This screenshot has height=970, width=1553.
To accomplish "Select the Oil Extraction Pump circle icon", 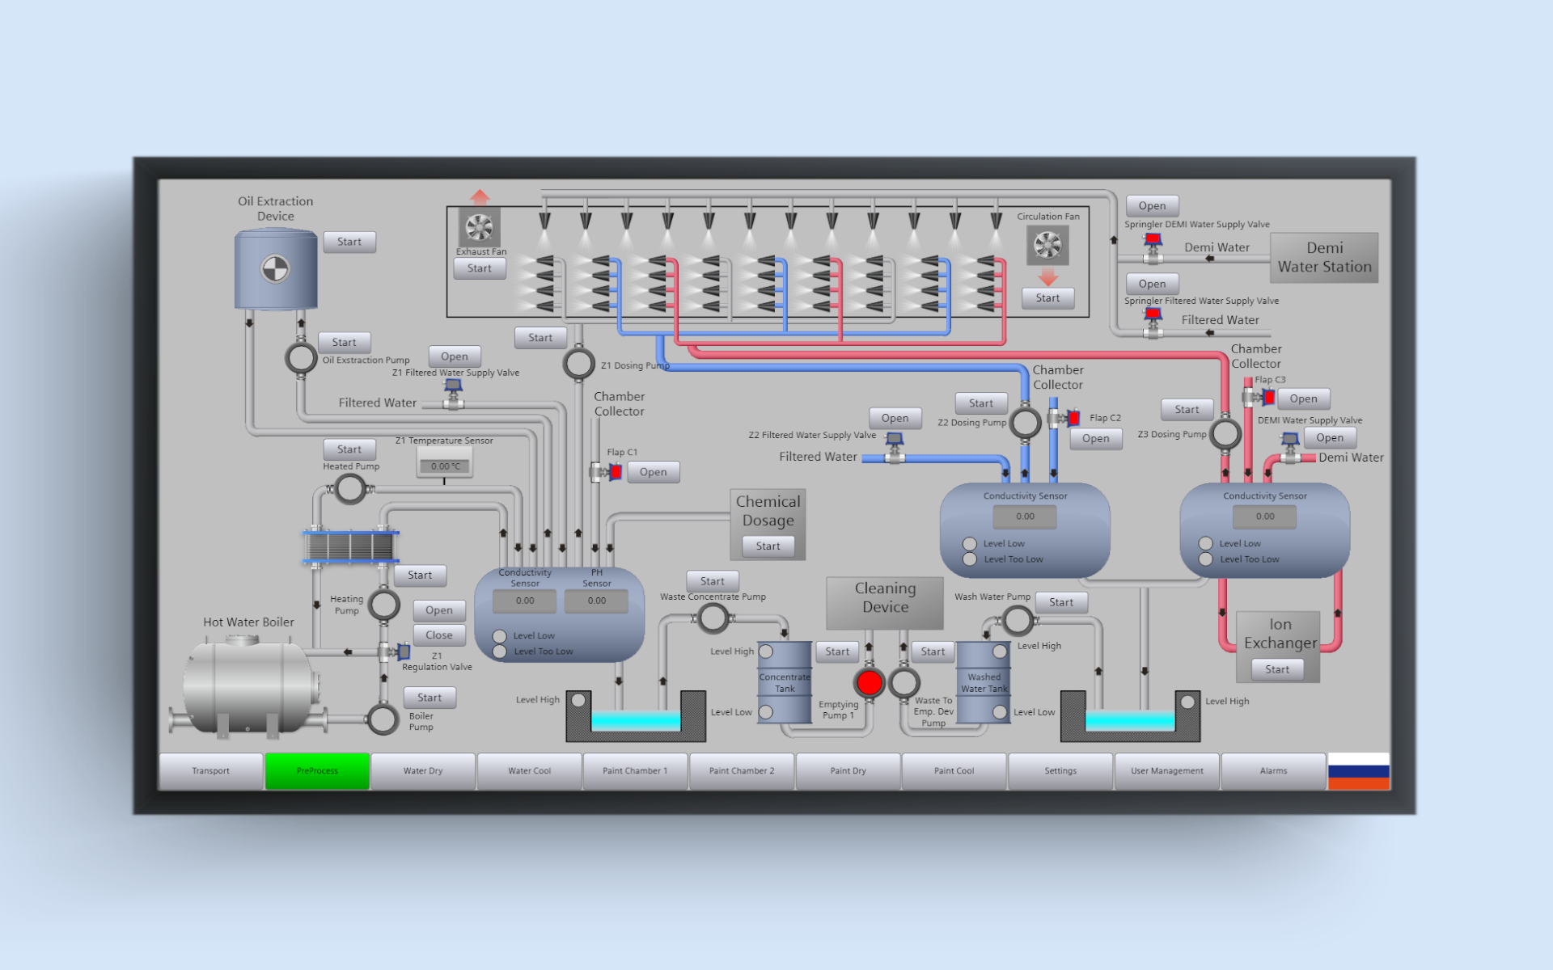I will (x=301, y=356).
